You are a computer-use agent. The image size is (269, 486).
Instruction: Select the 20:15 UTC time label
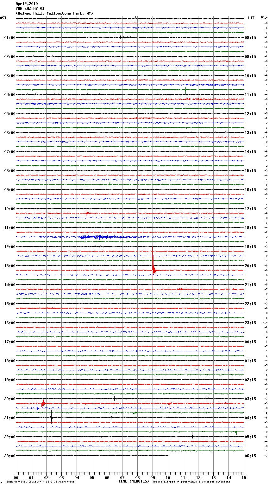[x=250, y=266]
